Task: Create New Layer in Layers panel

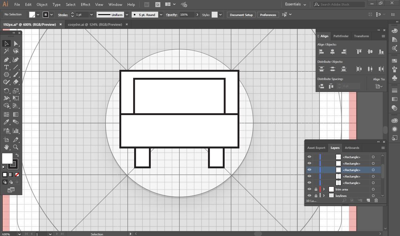Action: (x=368, y=201)
